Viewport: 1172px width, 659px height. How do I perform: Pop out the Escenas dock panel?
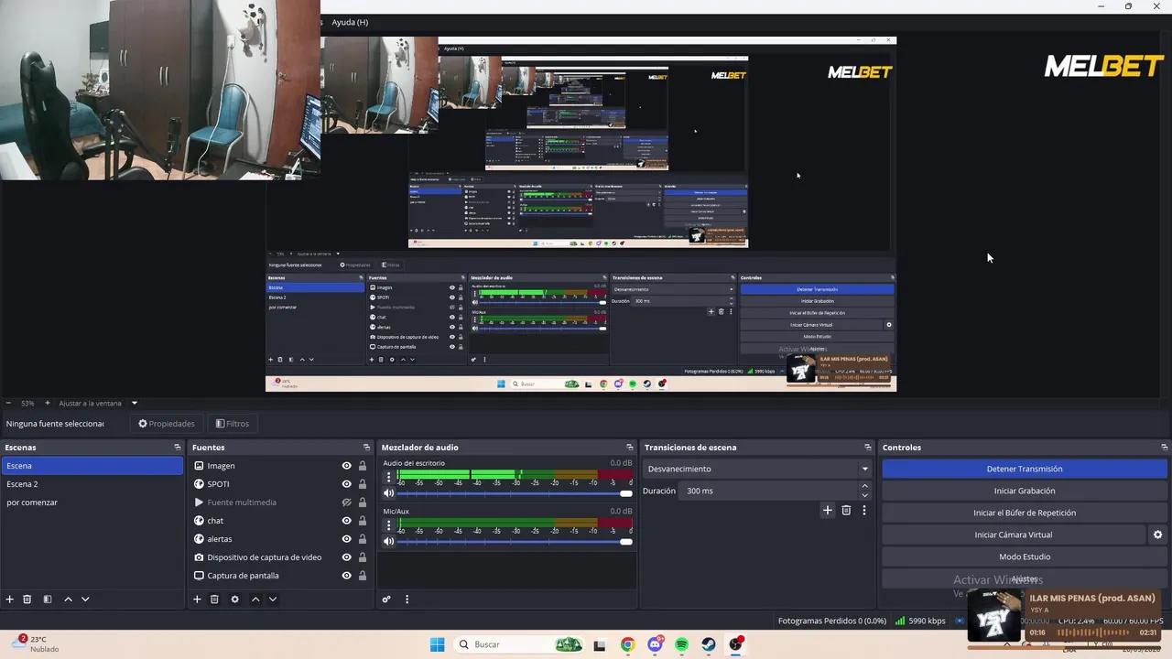click(x=178, y=448)
